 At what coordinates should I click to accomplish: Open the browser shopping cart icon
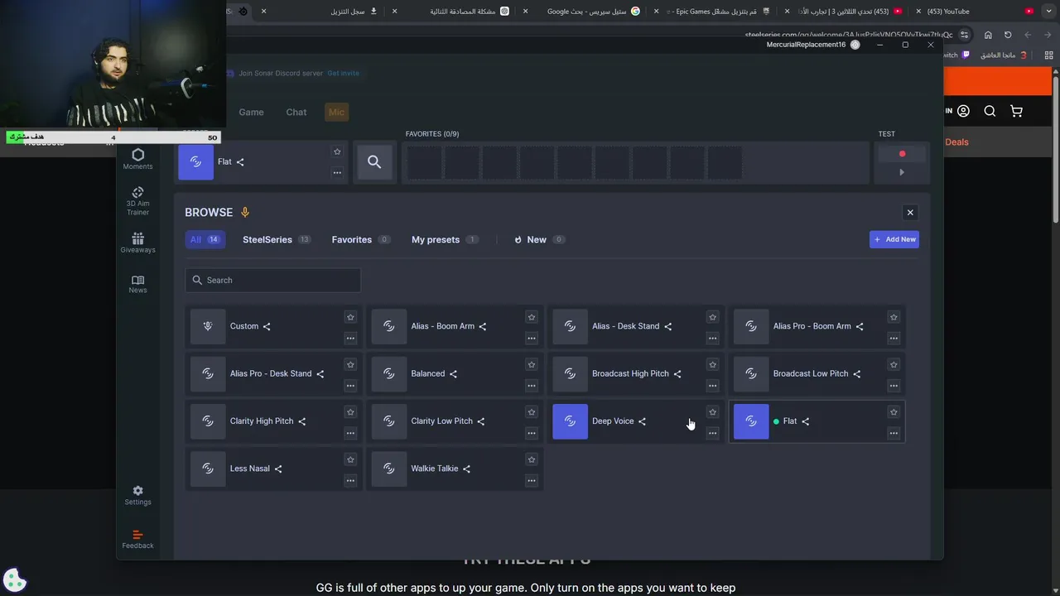[x=1016, y=111]
